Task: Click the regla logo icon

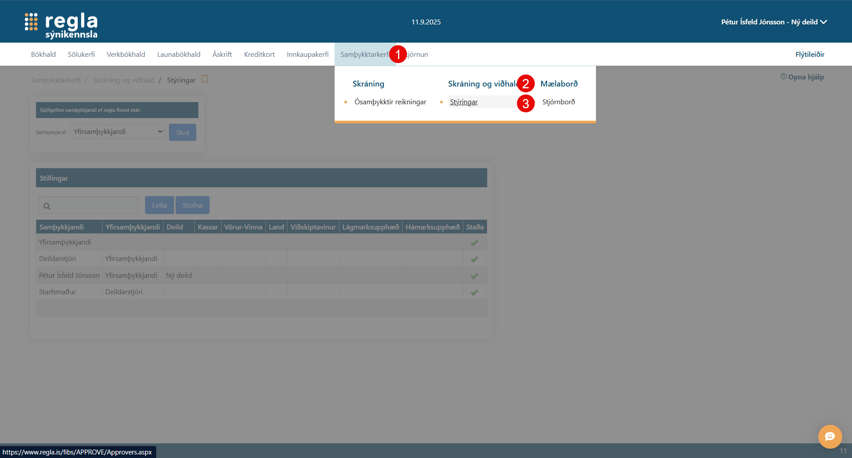Action: (31, 22)
